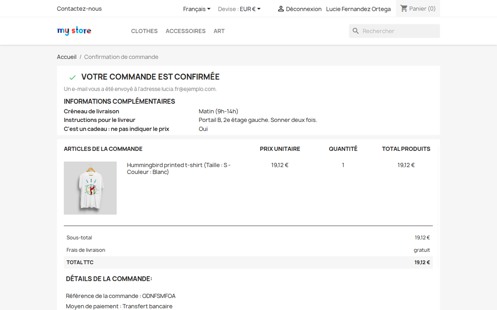Click the shopping cart icon

tap(404, 8)
